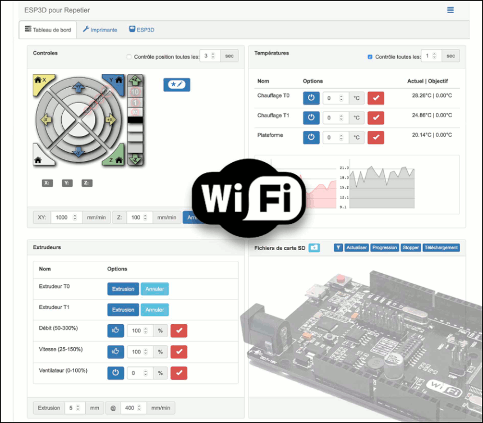Select the 1 step on Z bar
Image resolution: width=483 pixels, height=423 pixels.
click(135, 102)
